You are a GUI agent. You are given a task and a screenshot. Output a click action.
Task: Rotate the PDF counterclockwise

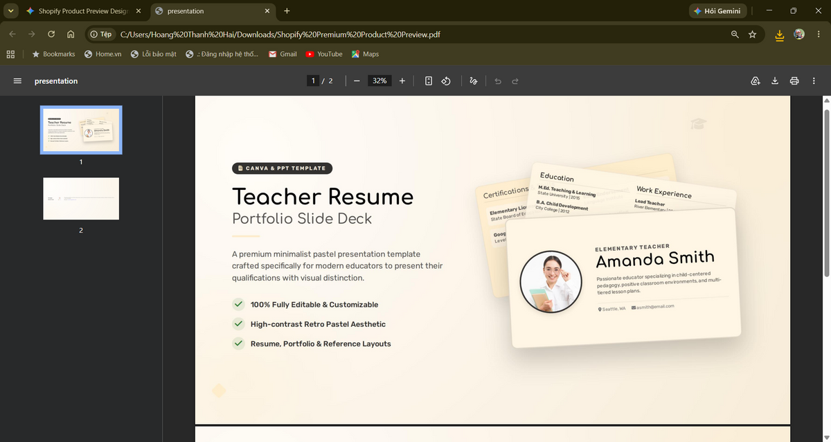click(447, 81)
